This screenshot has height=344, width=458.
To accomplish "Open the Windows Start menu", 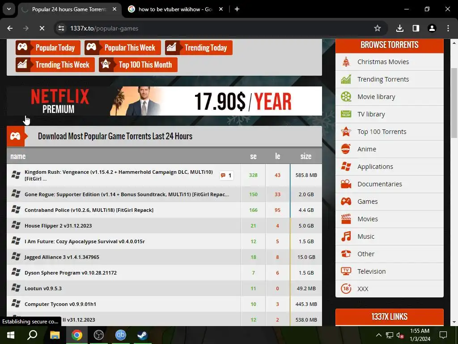I will pyautogui.click(x=11, y=335).
